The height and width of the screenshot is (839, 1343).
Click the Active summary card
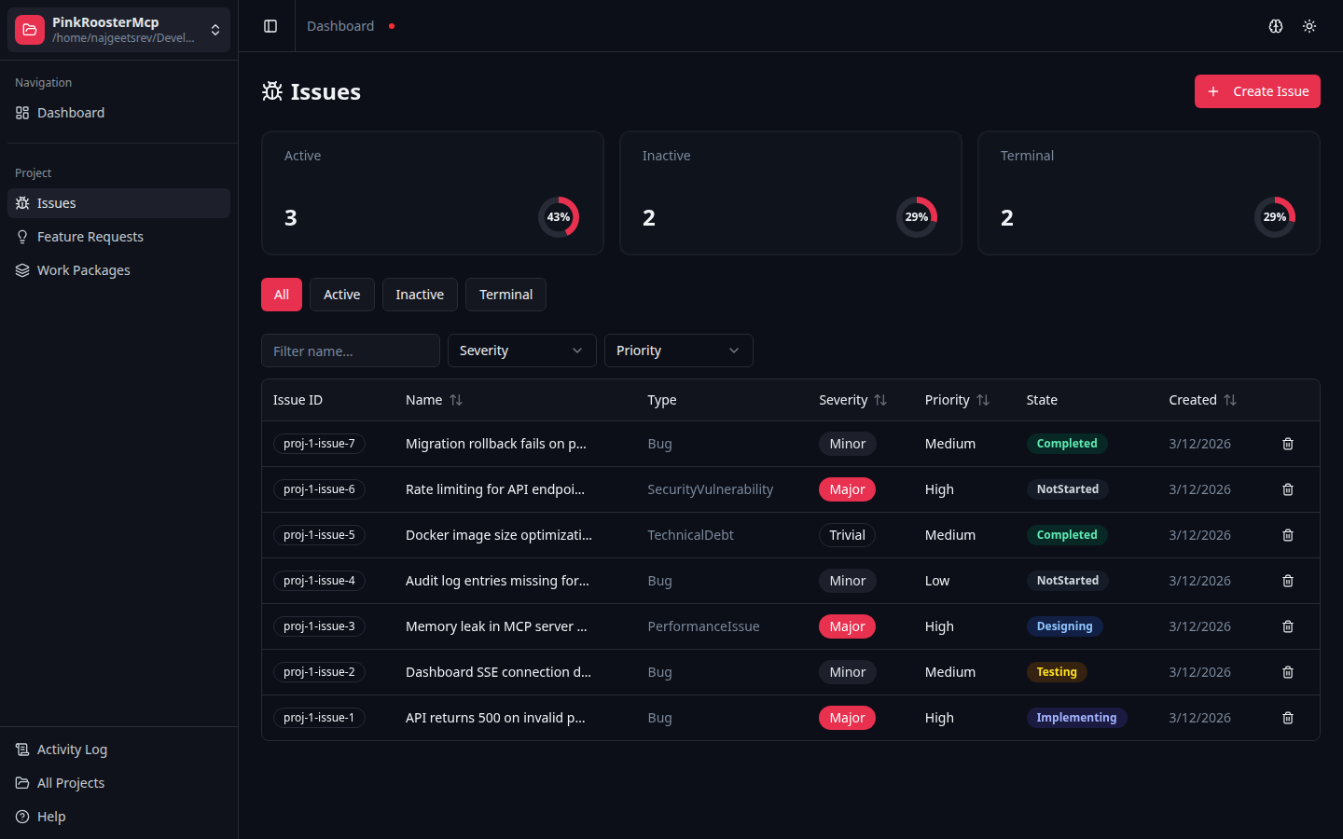[x=433, y=193]
